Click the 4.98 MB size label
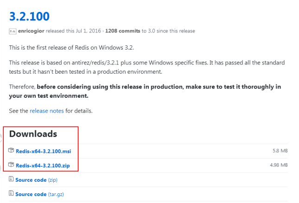 pos(279,165)
